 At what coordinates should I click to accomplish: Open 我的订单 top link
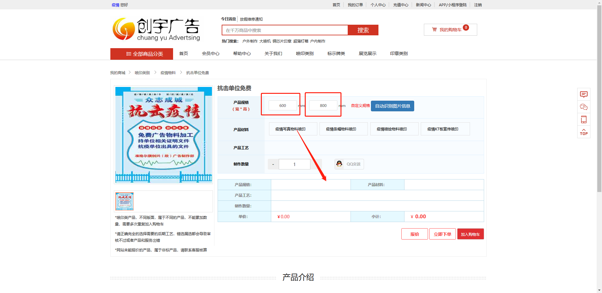click(x=355, y=5)
